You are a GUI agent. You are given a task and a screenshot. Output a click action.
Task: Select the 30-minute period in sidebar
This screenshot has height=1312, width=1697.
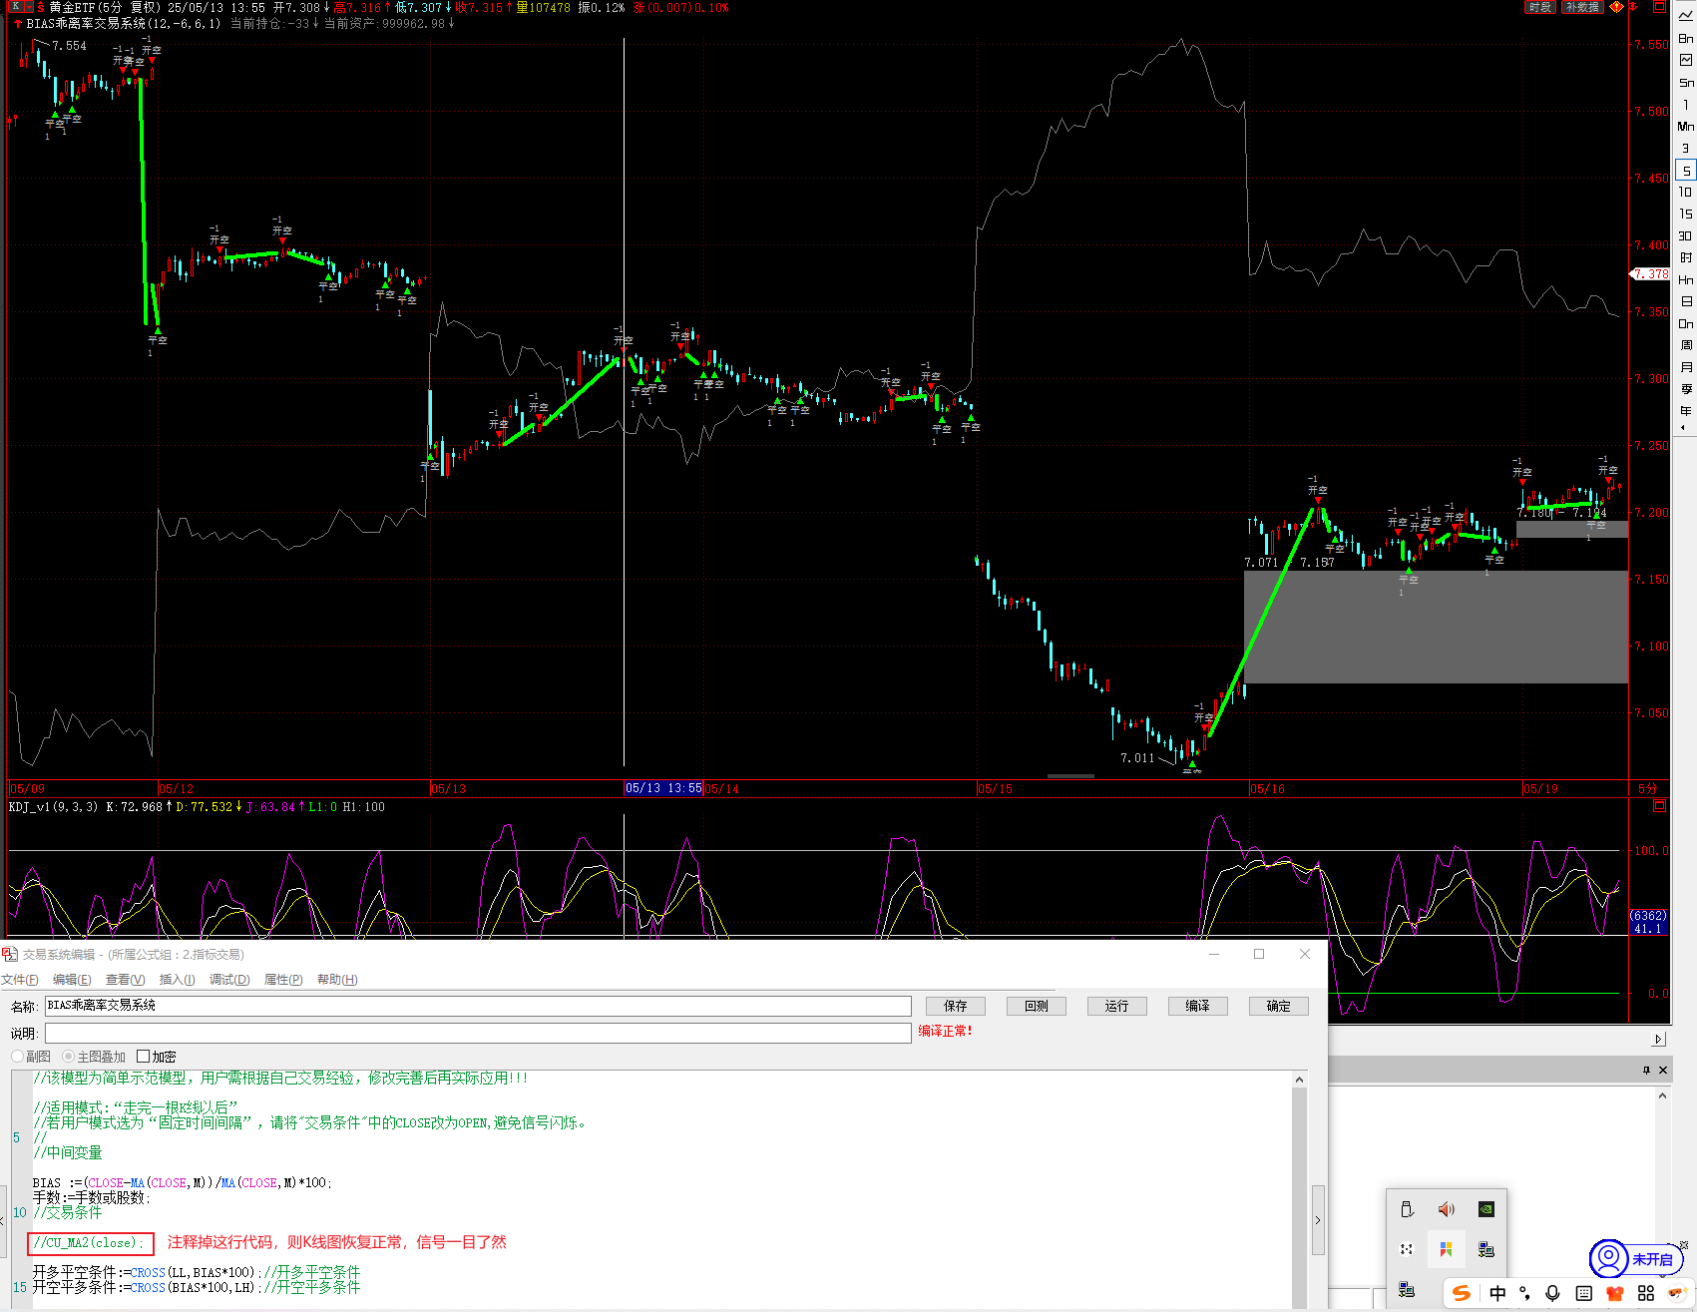coord(1685,235)
